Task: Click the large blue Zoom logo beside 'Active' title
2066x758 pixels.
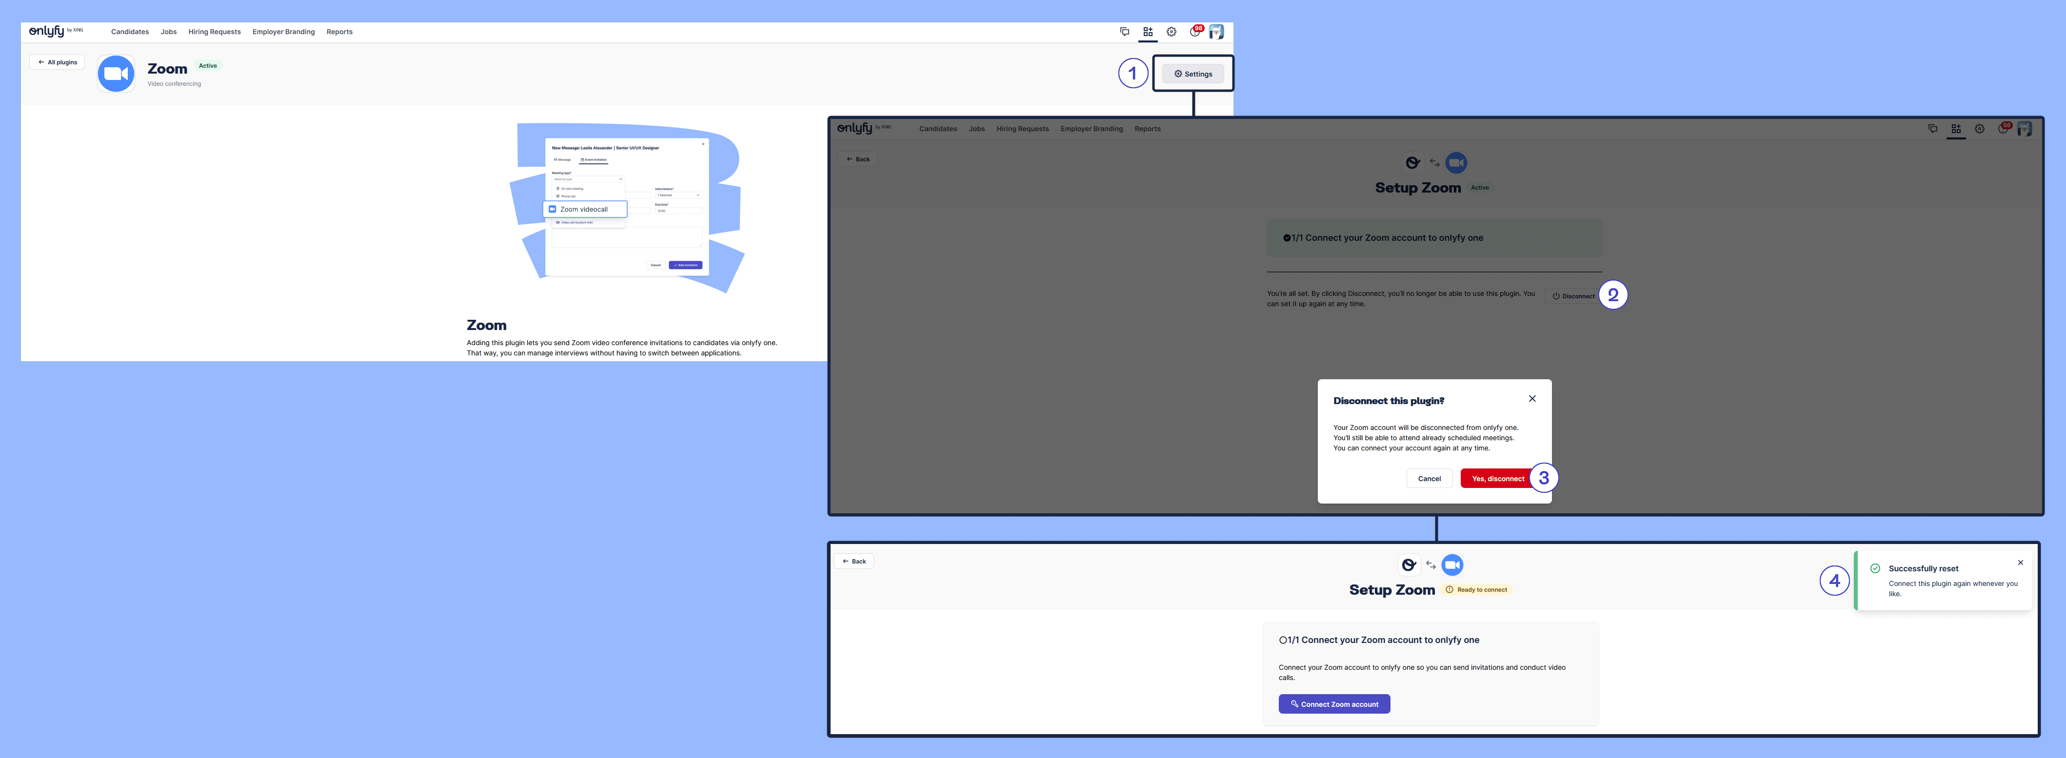Action: point(116,74)
